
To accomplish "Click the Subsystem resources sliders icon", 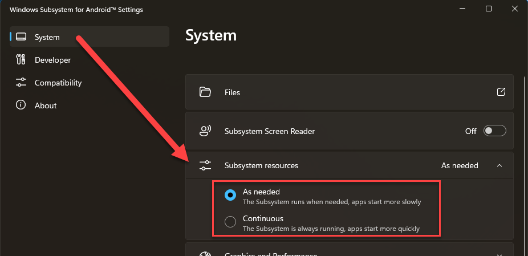I will click(205, 165).
